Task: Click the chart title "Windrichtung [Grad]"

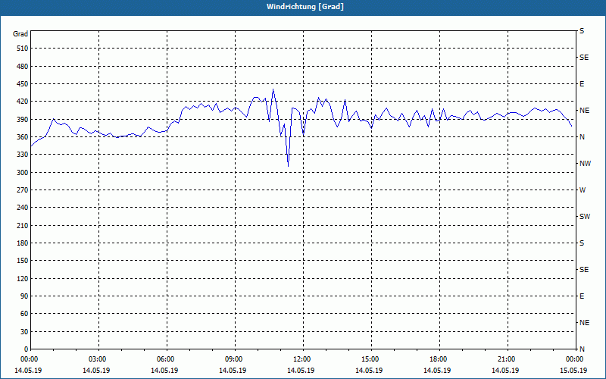Action: (305, 7)
